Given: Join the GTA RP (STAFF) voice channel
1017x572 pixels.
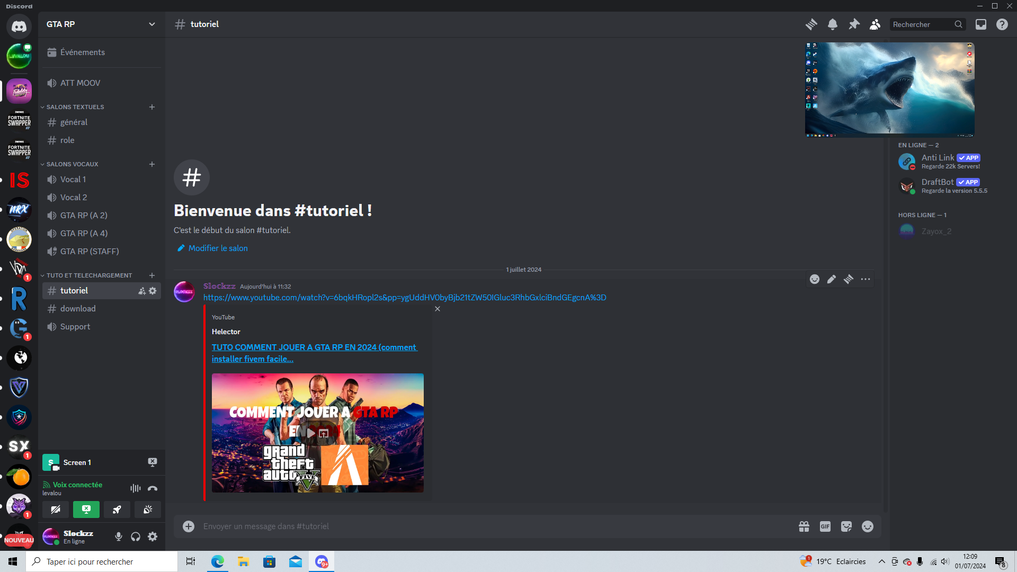Looking at the screenshot, I should [102, 252].
